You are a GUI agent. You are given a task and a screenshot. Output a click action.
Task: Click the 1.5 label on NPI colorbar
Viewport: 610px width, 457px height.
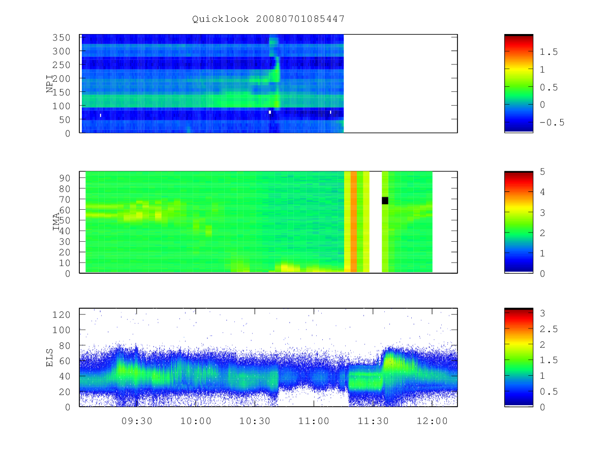click(x=550, y=52)
